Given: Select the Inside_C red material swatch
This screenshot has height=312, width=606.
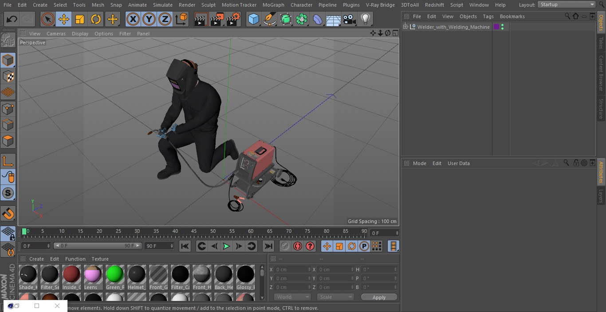Looking at the screenshot, I should point(71,277).
